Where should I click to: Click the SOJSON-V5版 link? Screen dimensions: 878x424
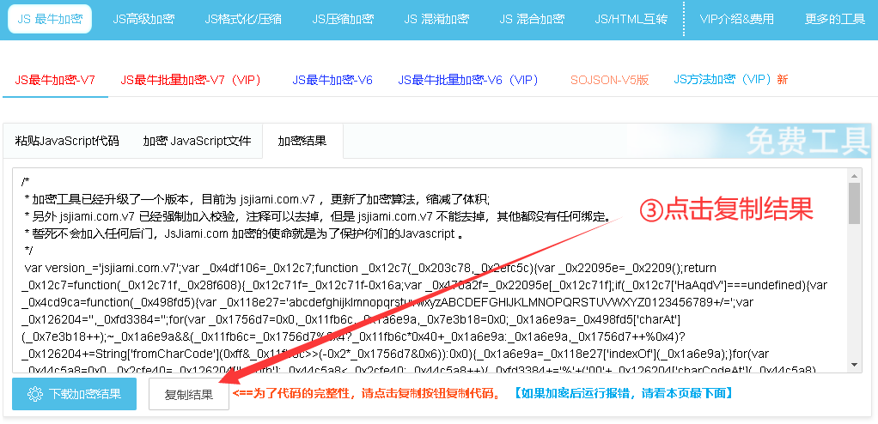(x=609, y=80)
